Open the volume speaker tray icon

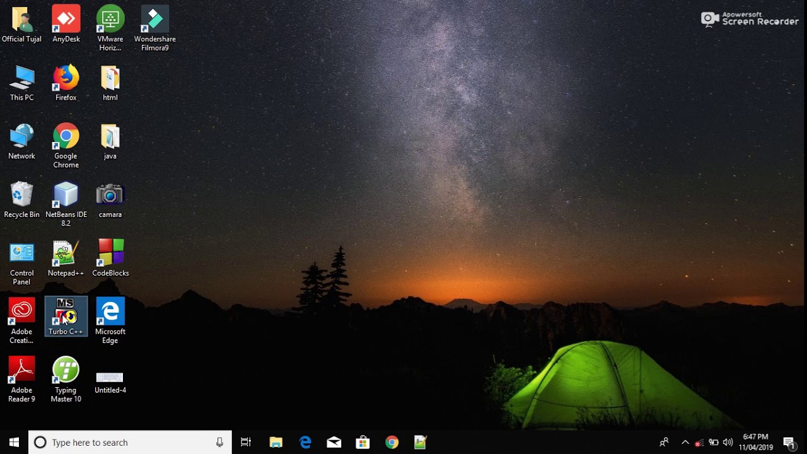[x=728, y=442]
